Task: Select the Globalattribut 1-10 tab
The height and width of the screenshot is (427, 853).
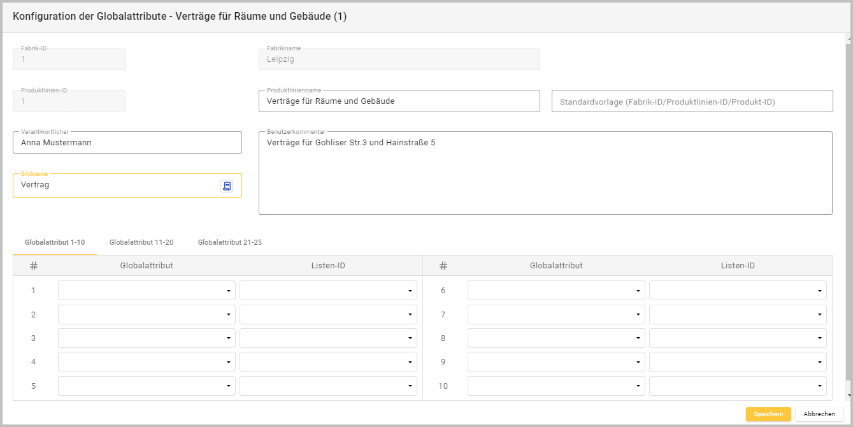Action: coord(55,242)
